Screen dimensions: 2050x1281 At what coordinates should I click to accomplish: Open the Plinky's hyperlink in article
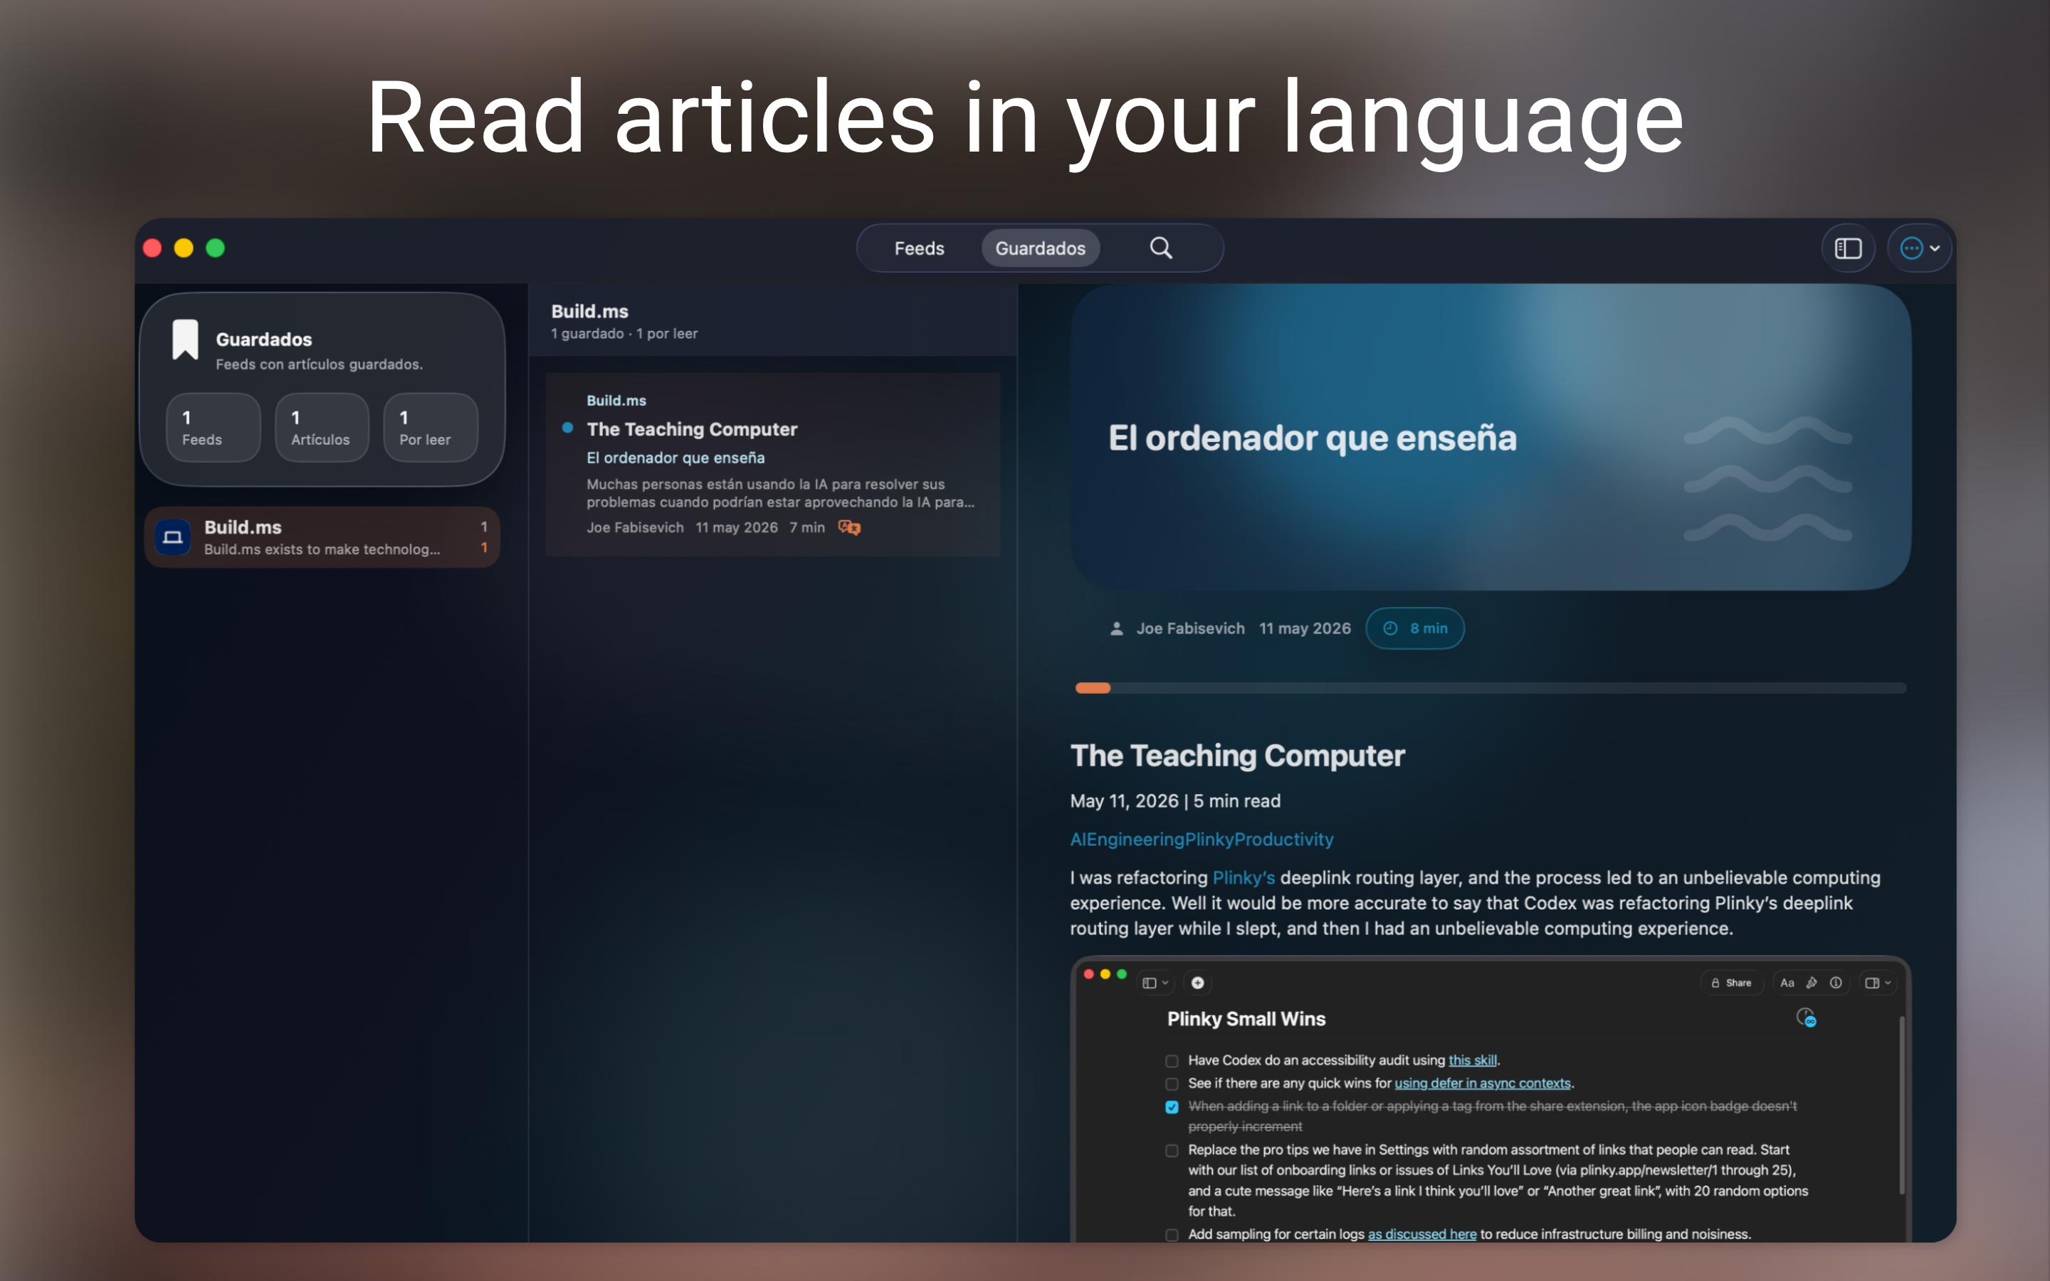[x=1243, y=877]
